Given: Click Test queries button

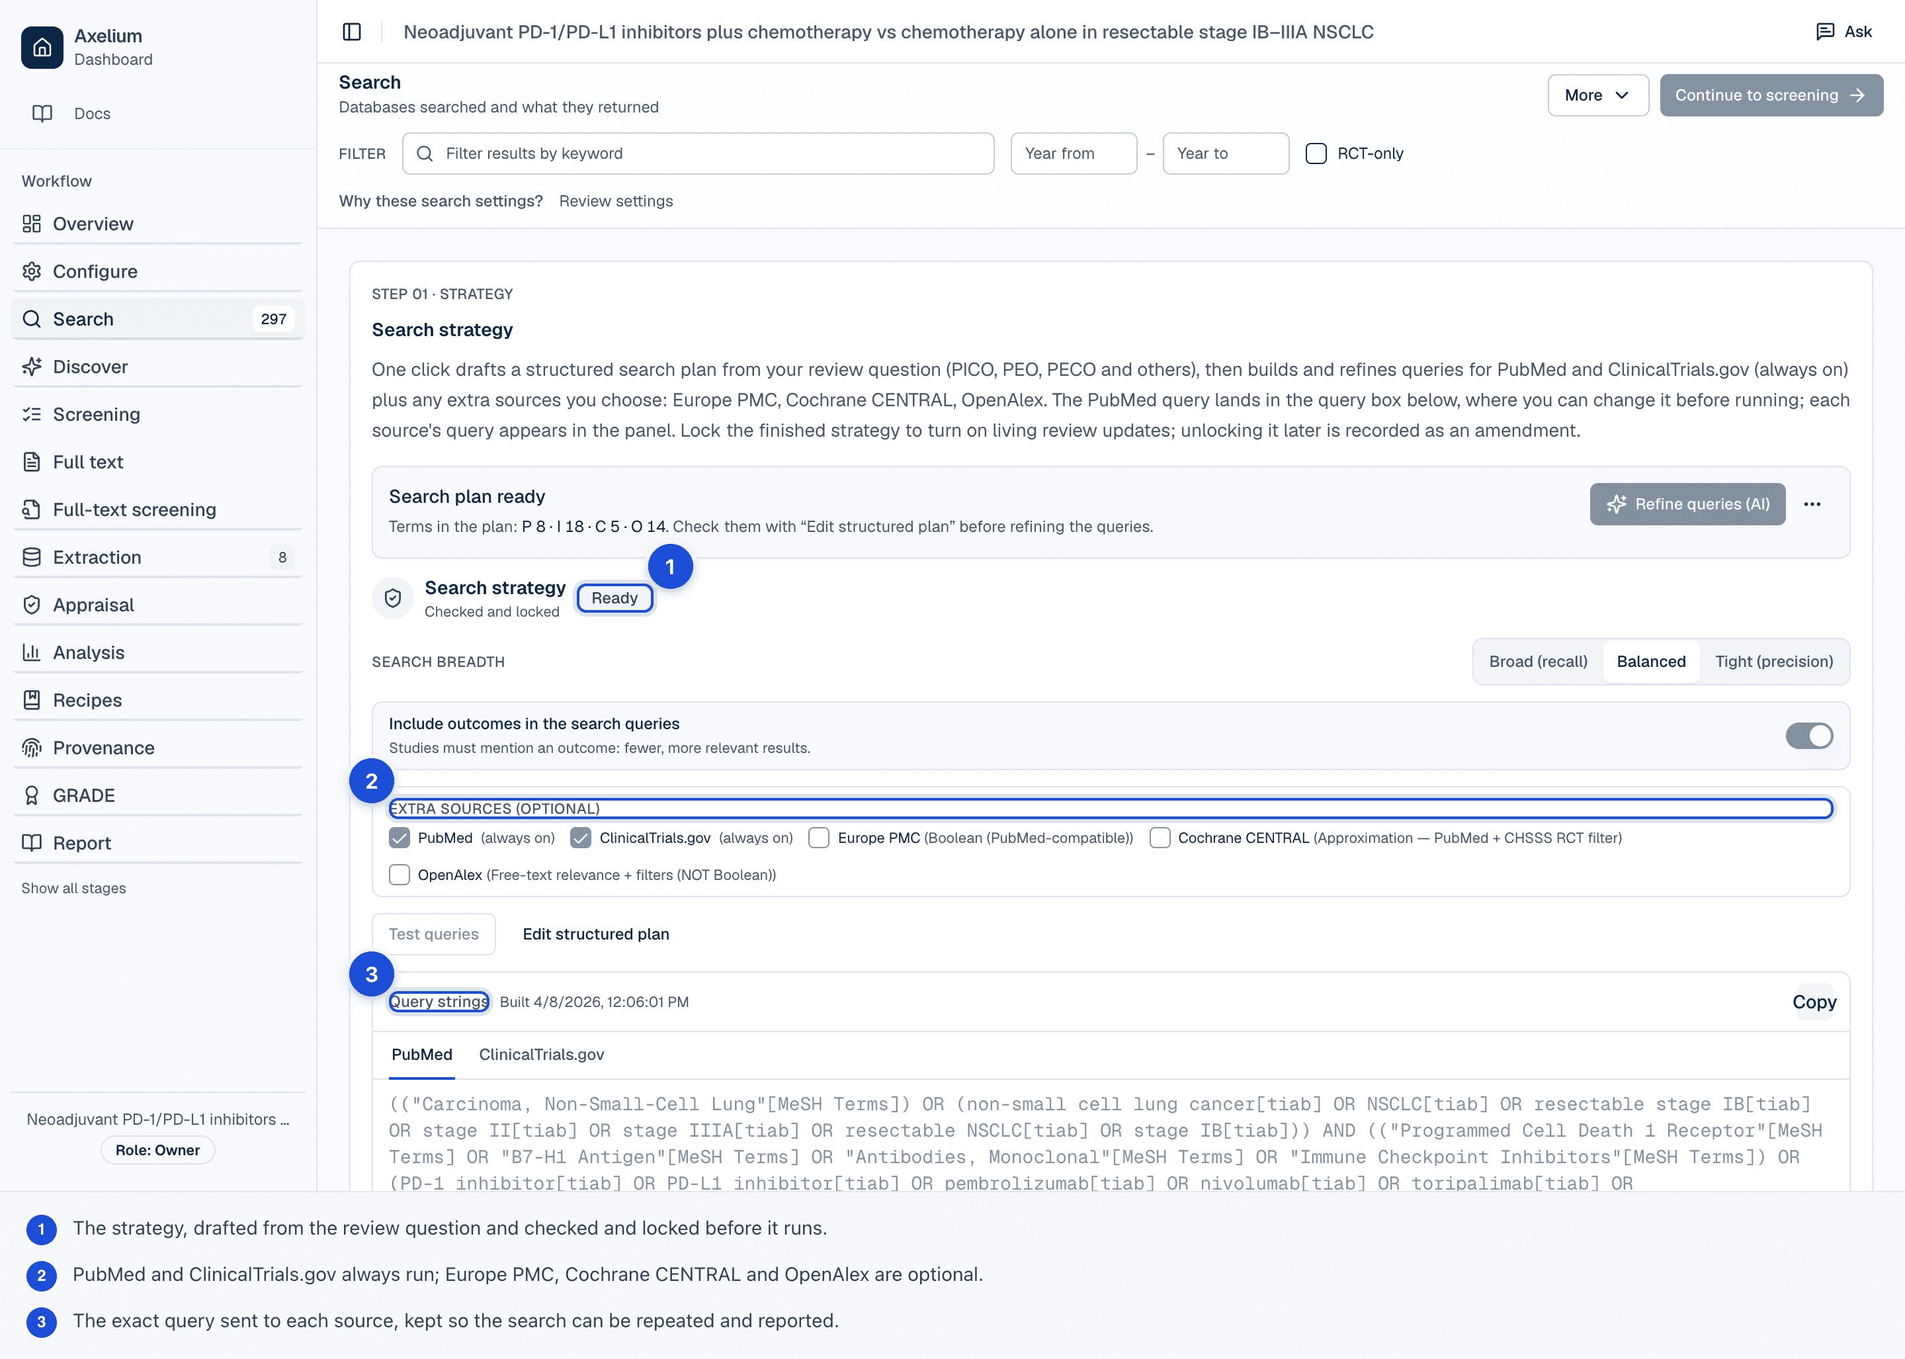Looking at the screenshot, I should 433,934.
